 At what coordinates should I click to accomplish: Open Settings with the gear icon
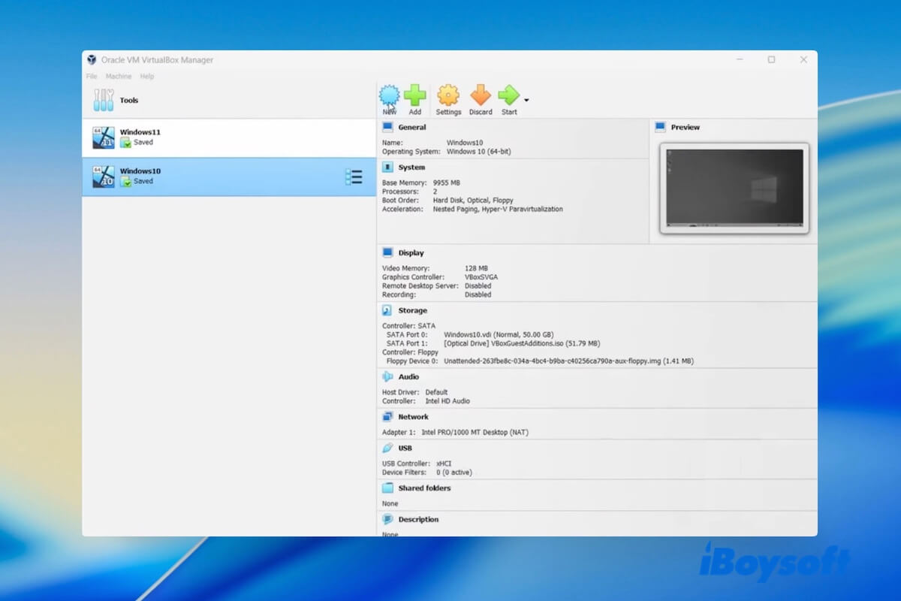tap(448, 96)
